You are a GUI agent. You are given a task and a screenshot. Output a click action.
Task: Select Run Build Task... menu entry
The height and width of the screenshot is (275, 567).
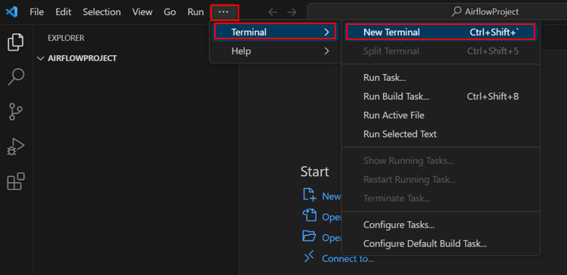pos(441,97)
